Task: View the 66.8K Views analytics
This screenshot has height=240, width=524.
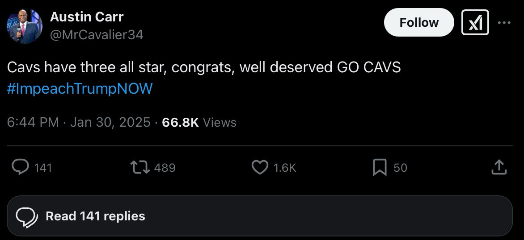Action: (x=199, y=122)
